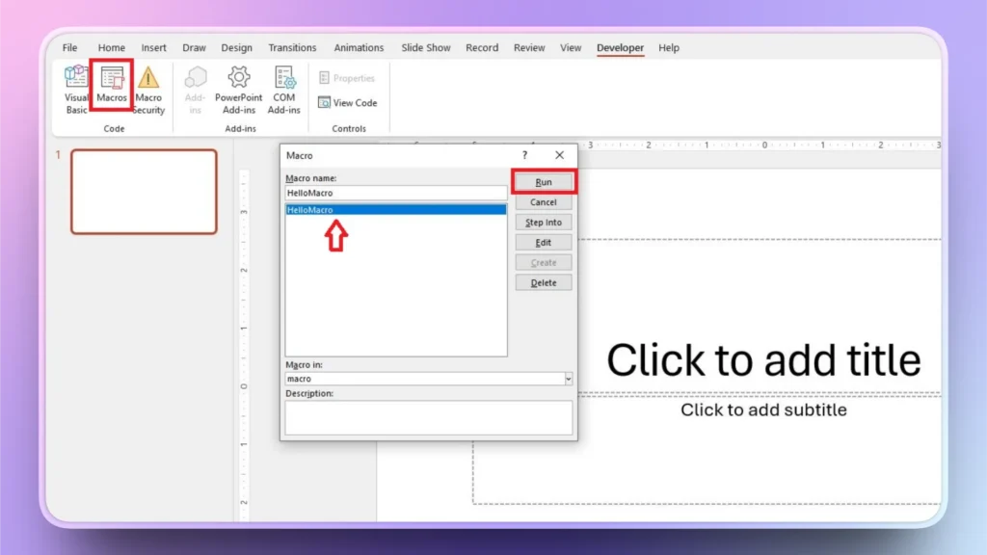Viewport: 987px width, 555px height.
Task: Delete the selected macro
Action: pyautogui.click(x=543, y=281)
